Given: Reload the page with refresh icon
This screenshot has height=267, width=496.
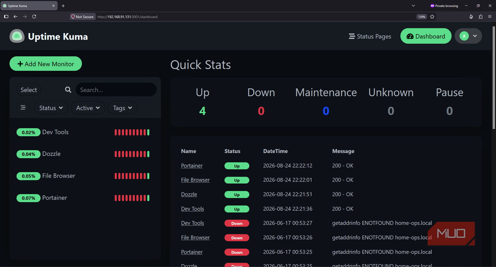Looking at the screenshot, I should (34, 17).
